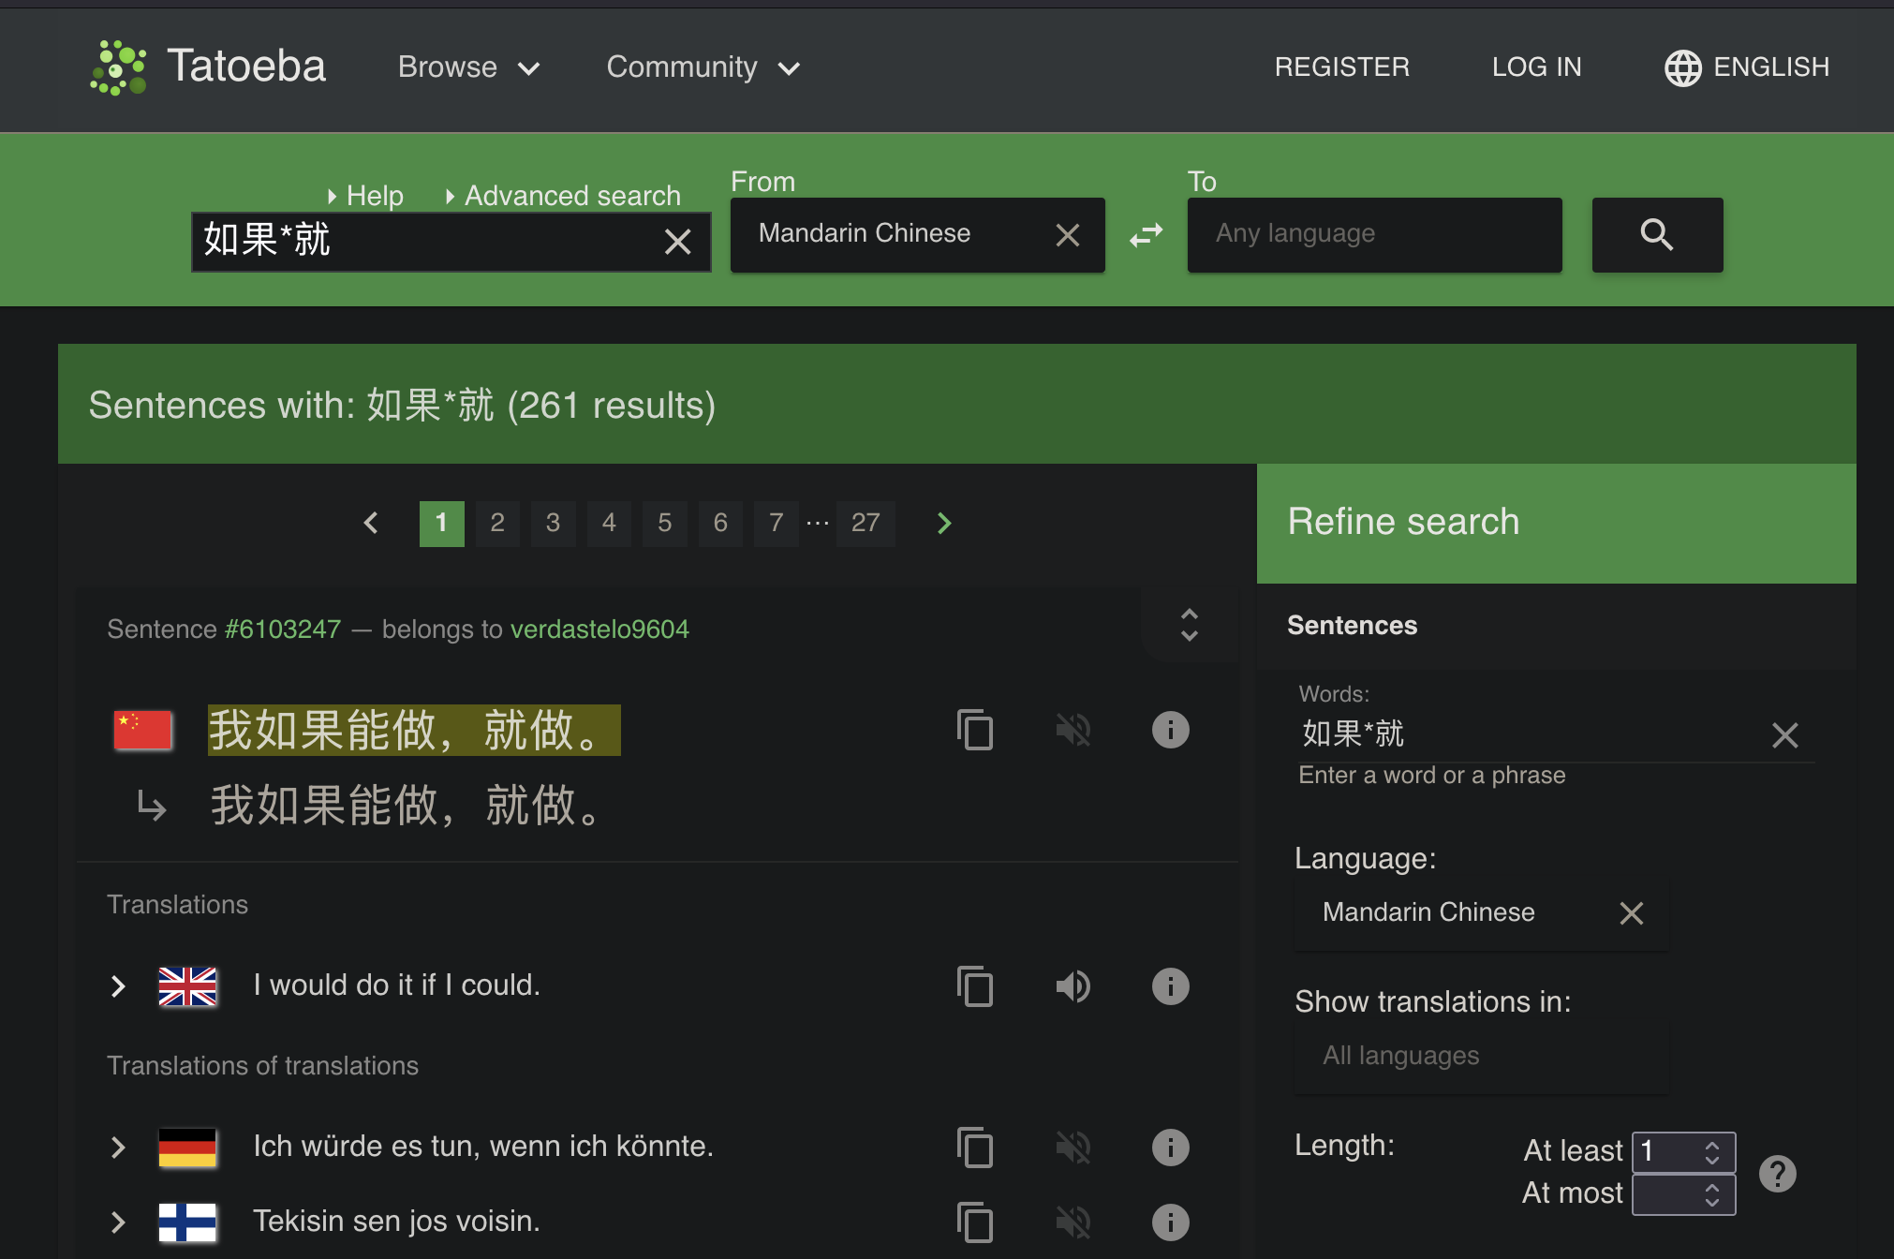This screenshot has width=1894, height=1259.
Task: Clear the Mandarin Chinese From language
Action: (1067, 234)
